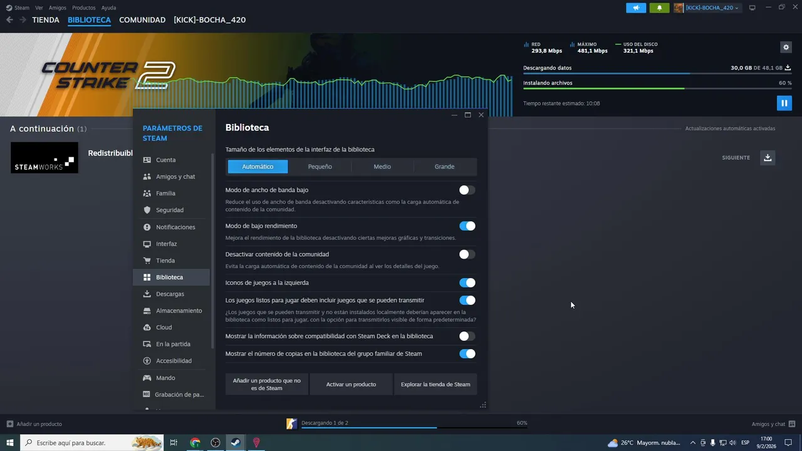This screenshot has height=451, width=802.
Task: Select Amigos y chat settings icon
Action: point(147,177)
